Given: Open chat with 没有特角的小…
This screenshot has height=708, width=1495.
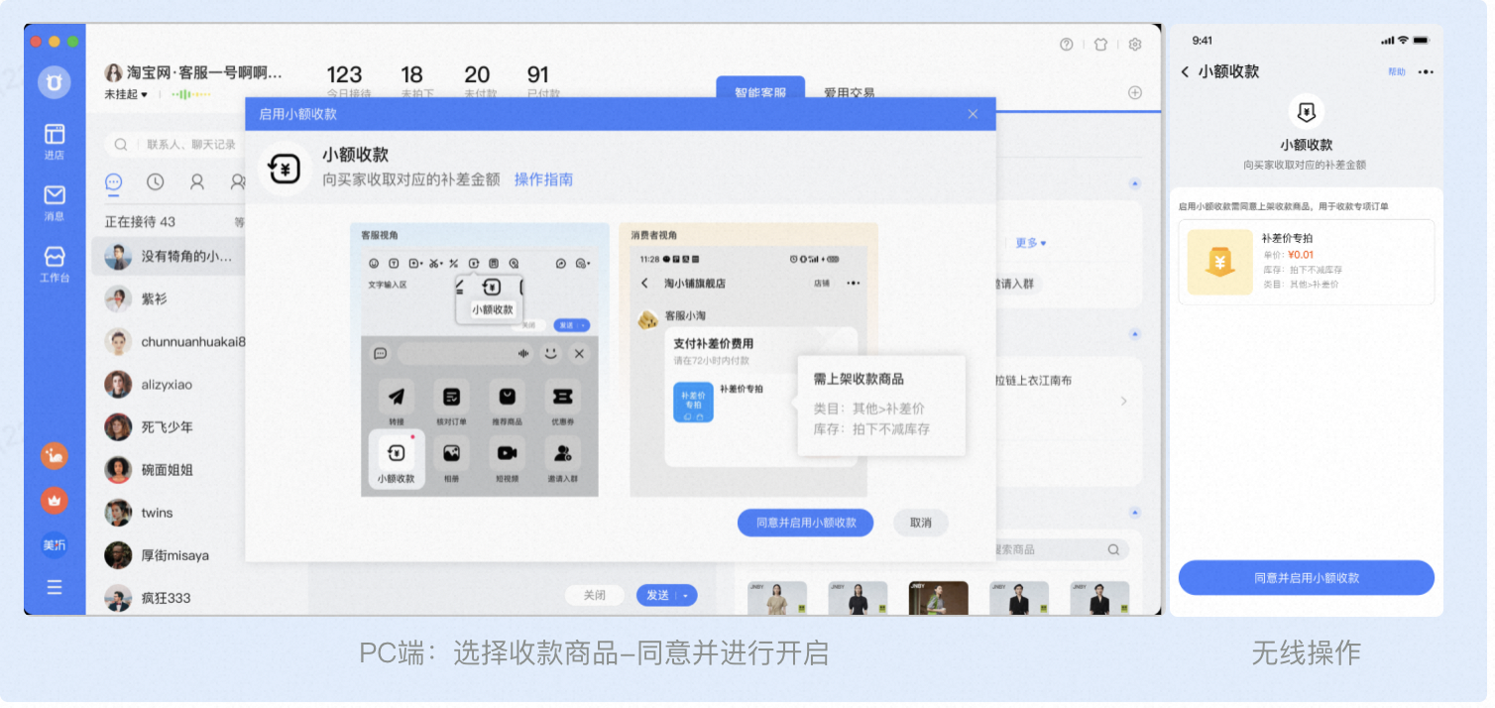Looking at the screenshot, I should tap(168, 256).
